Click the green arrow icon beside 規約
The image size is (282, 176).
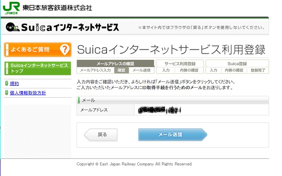7,83
